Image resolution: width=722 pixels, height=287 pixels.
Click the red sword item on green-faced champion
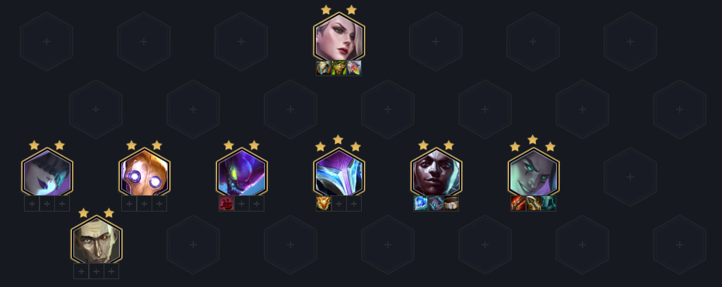518,203
